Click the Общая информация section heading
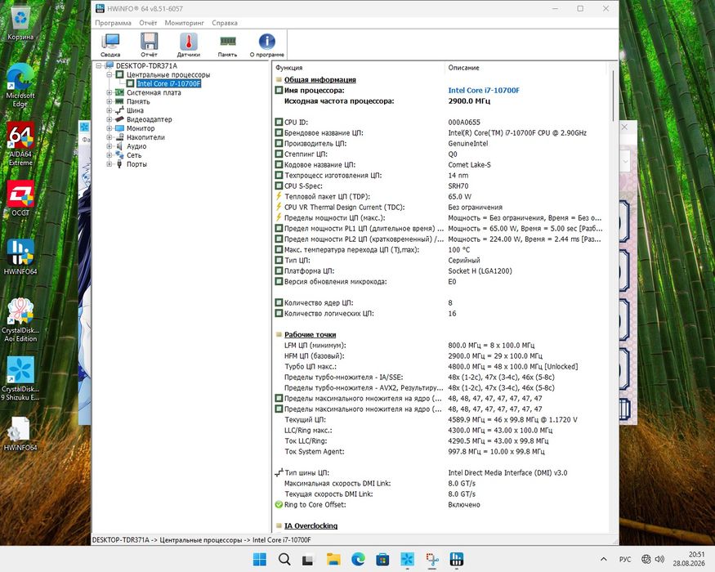Image resolution: width=715 pixels, height=572 pixels. 320,80
